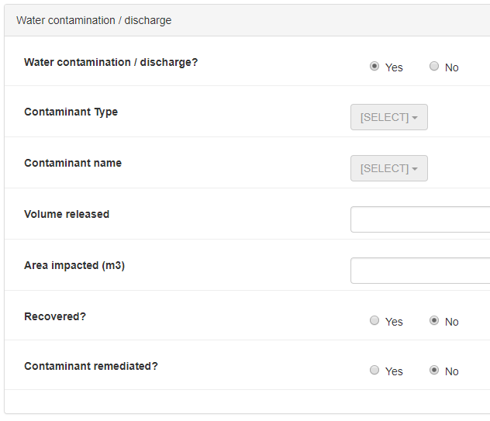Choose No for Recovered

pos(434,321)
